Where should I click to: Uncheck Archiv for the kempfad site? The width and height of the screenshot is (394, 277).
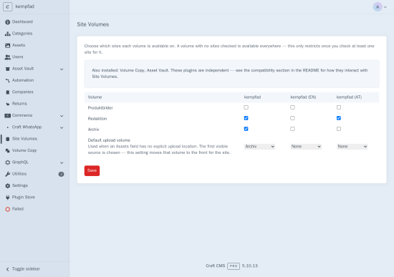tap(246, 129)
